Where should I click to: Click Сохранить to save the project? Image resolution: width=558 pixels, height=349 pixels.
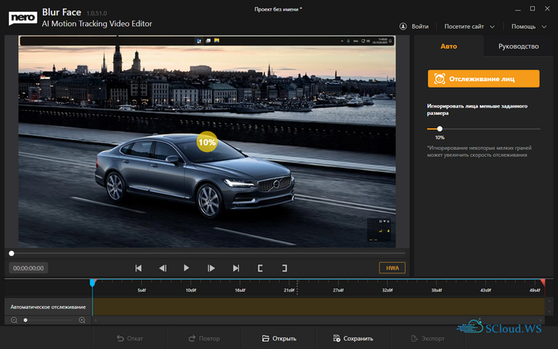click(352, 339)
